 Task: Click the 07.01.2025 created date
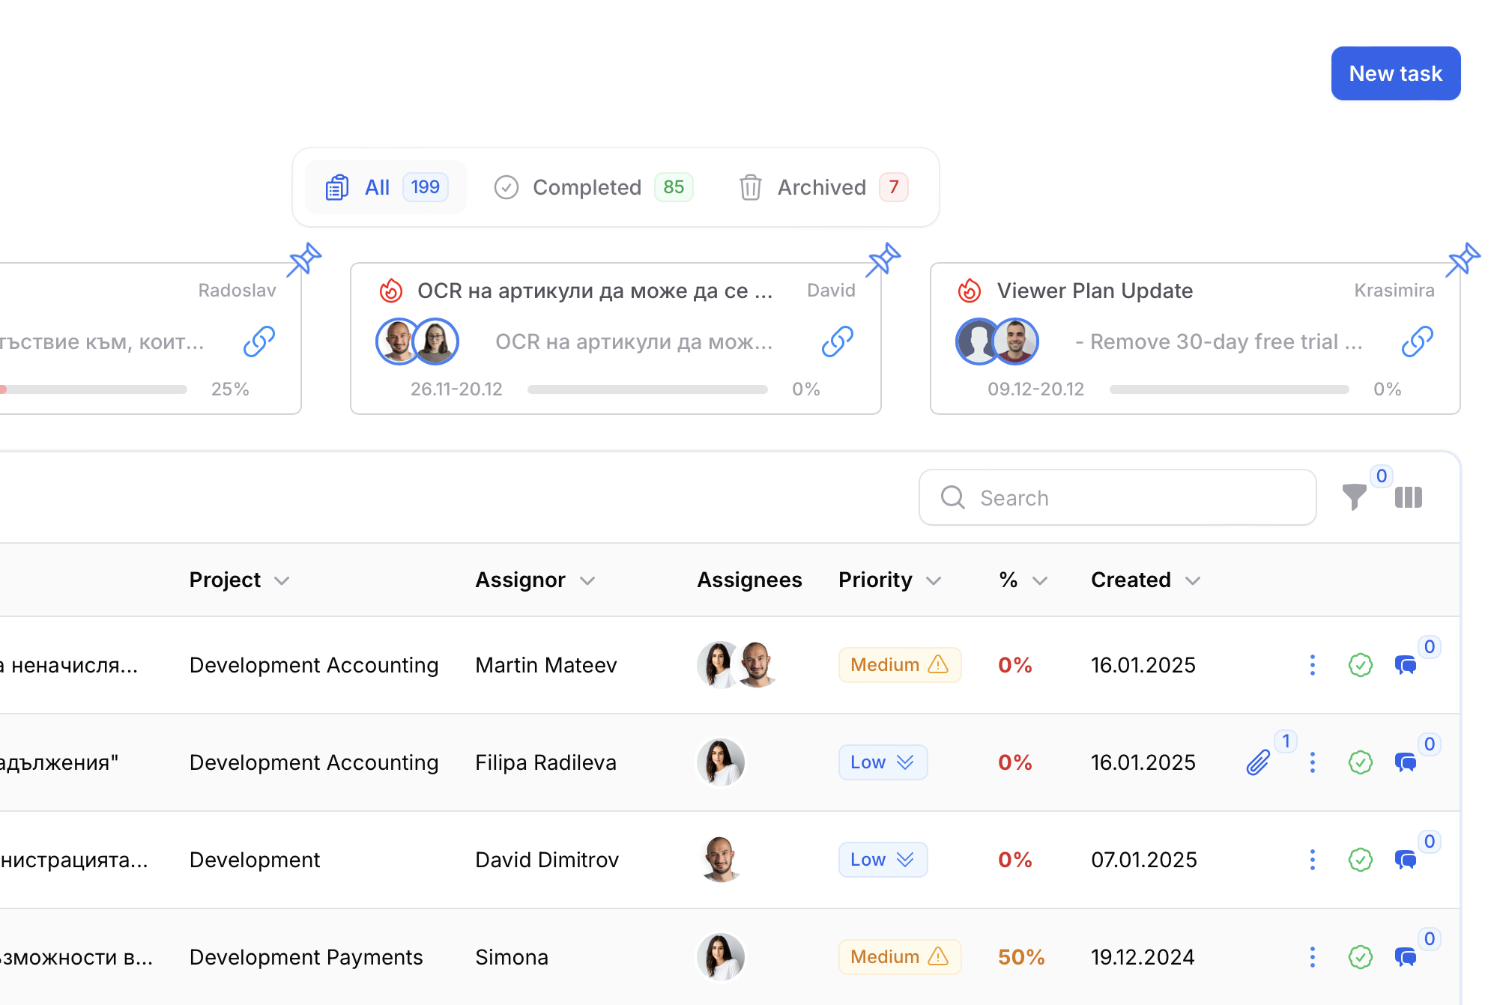click(1144, 860)
